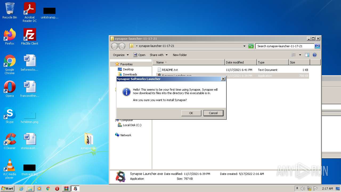Open CCleaner desktop shortcut
The width and height of the screenshot is (341, 192).
tap(10, 141)
